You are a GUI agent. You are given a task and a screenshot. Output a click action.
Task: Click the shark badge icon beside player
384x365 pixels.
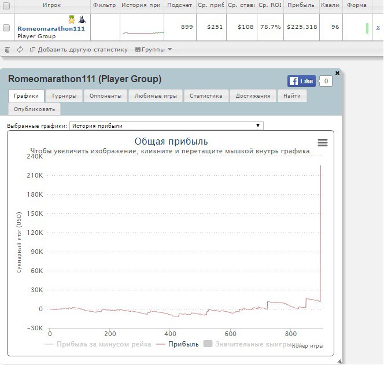click(x=82, y=19)
